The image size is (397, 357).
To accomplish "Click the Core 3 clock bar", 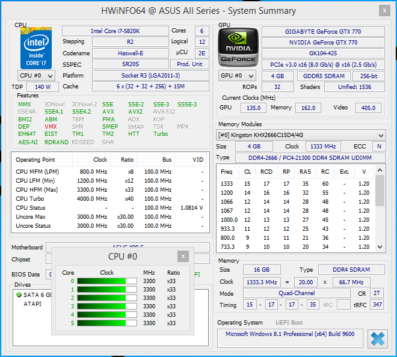I will point(107,306).
